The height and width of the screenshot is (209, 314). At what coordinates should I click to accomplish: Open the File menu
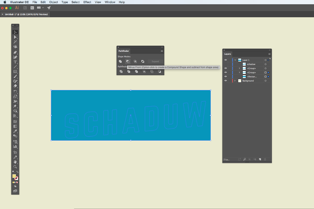pyautogui.click(x=35, y=2)
